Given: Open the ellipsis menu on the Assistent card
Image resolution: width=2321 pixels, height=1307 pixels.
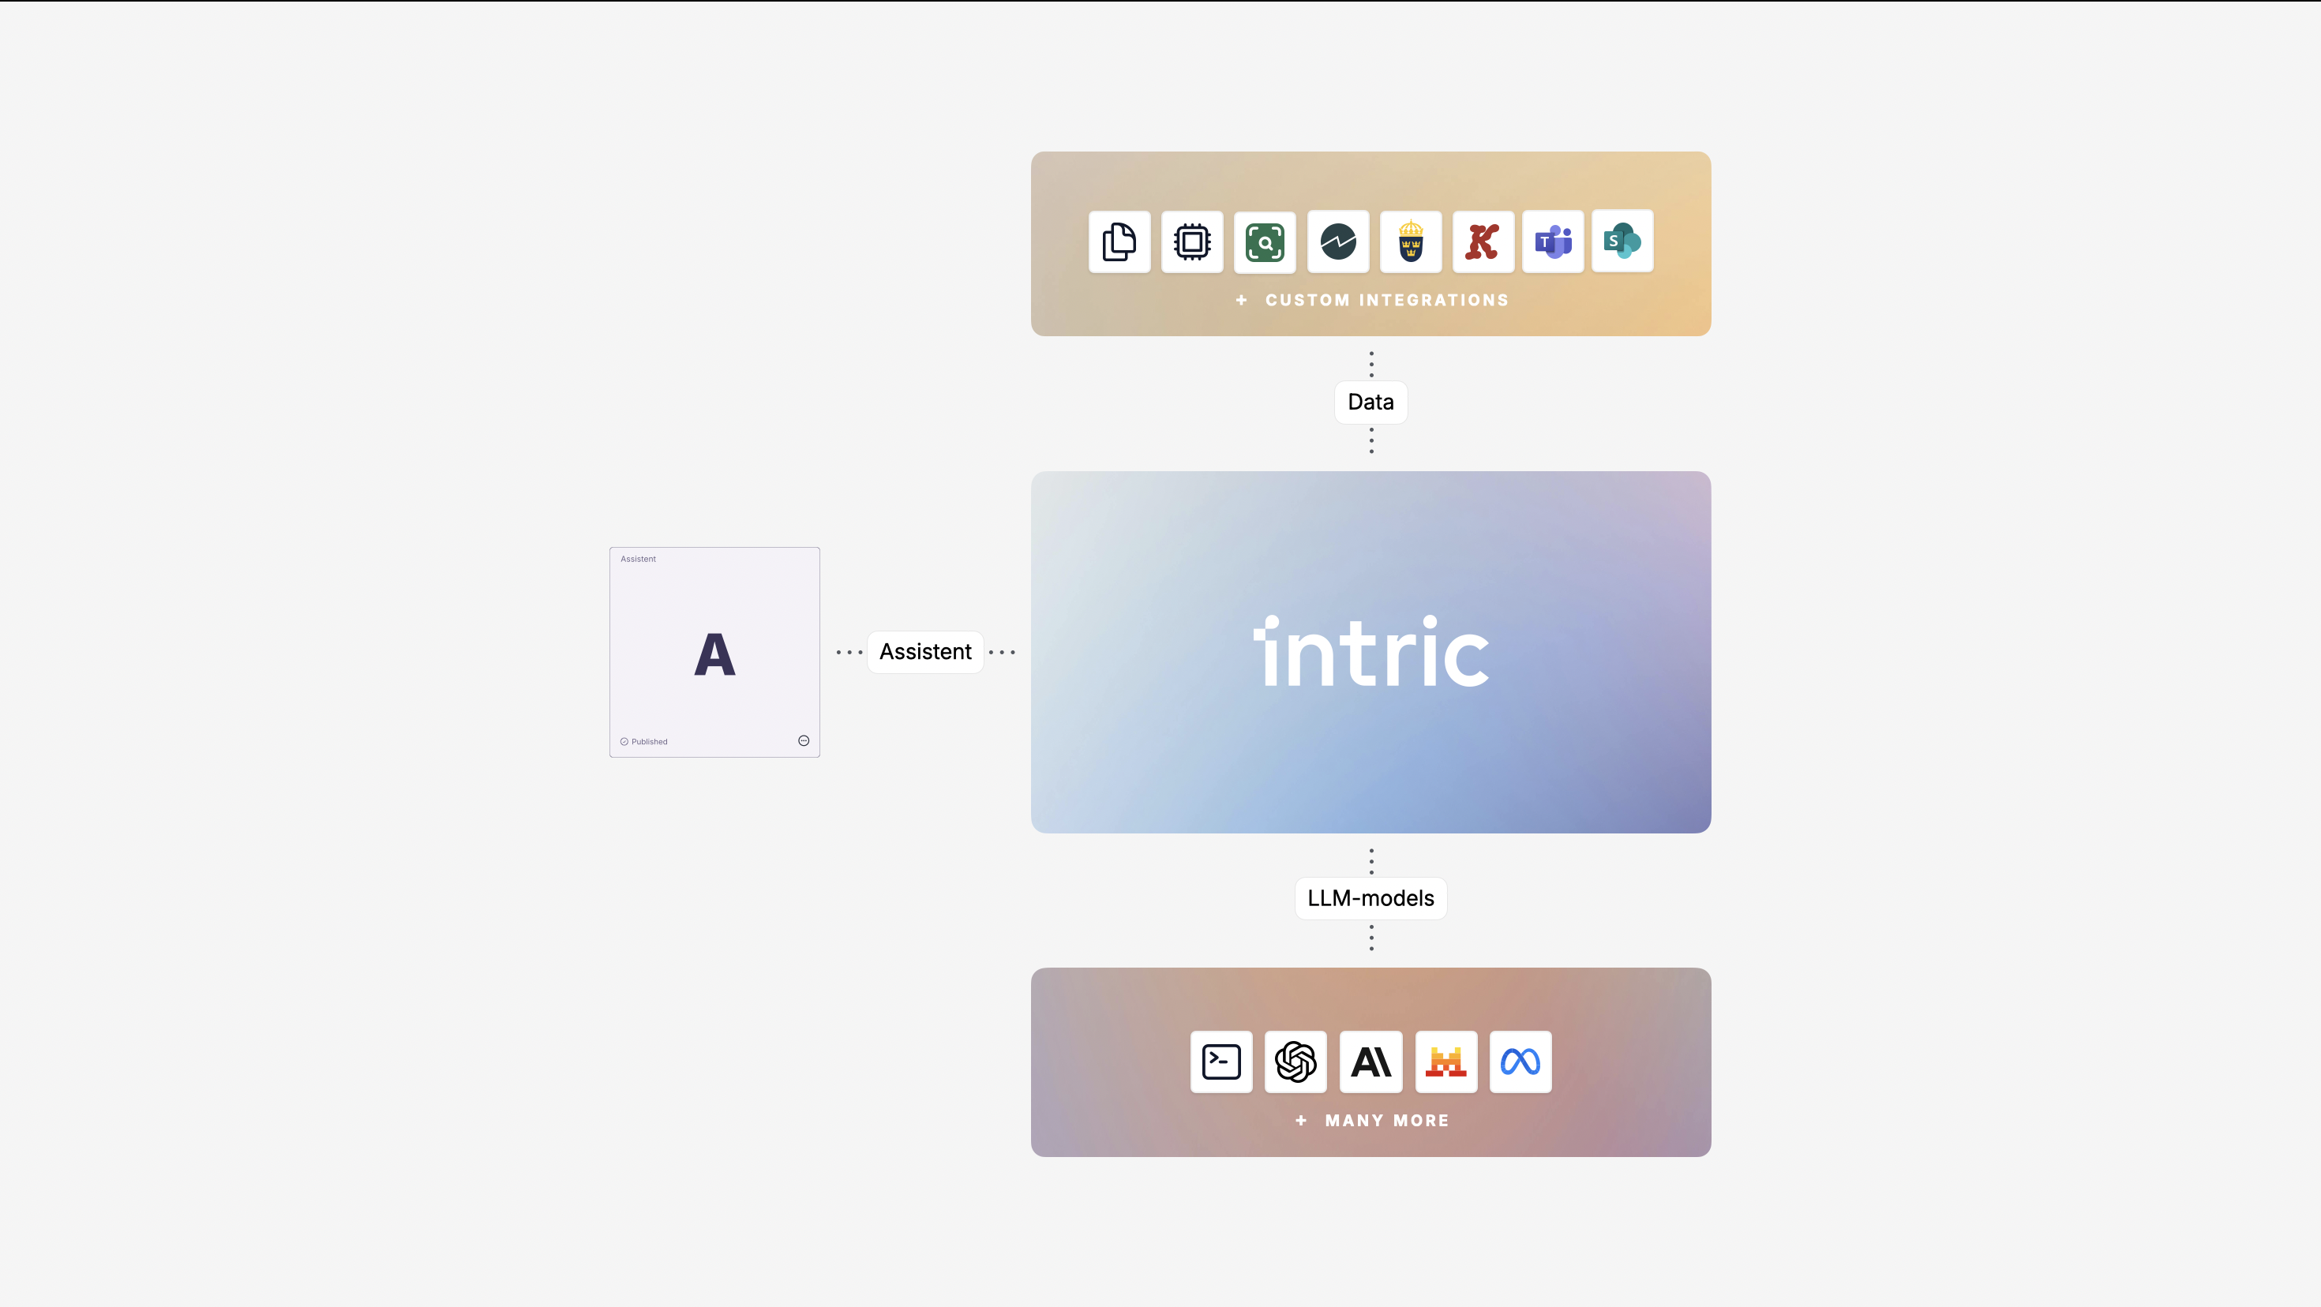Looking at the screenshot, I should 803,740.
